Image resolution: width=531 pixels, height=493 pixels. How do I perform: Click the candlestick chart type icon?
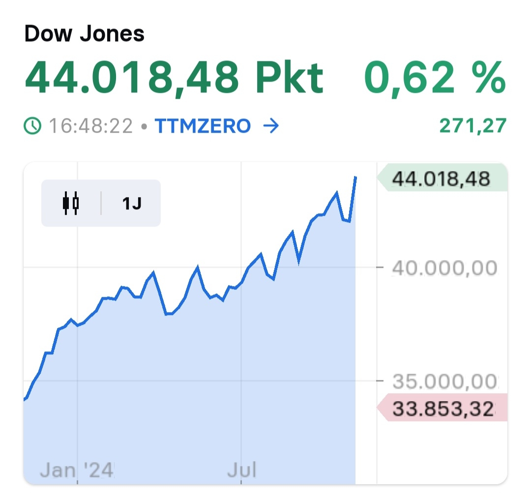(71, 203)
